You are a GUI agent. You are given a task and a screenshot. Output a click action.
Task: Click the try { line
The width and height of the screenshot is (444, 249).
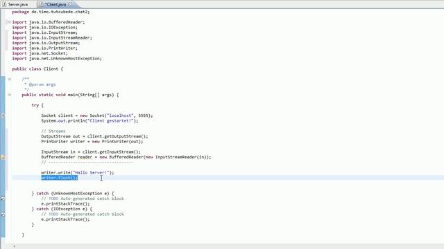click(x=37, y=105)
